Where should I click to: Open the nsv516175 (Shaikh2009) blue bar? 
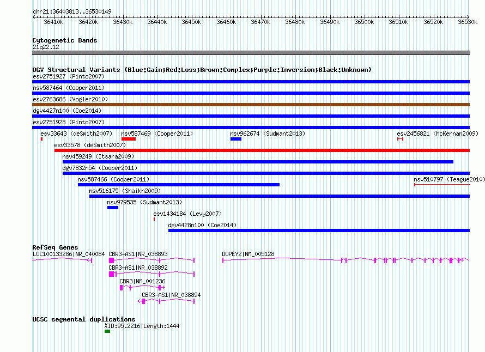click(x=280, y=196)
